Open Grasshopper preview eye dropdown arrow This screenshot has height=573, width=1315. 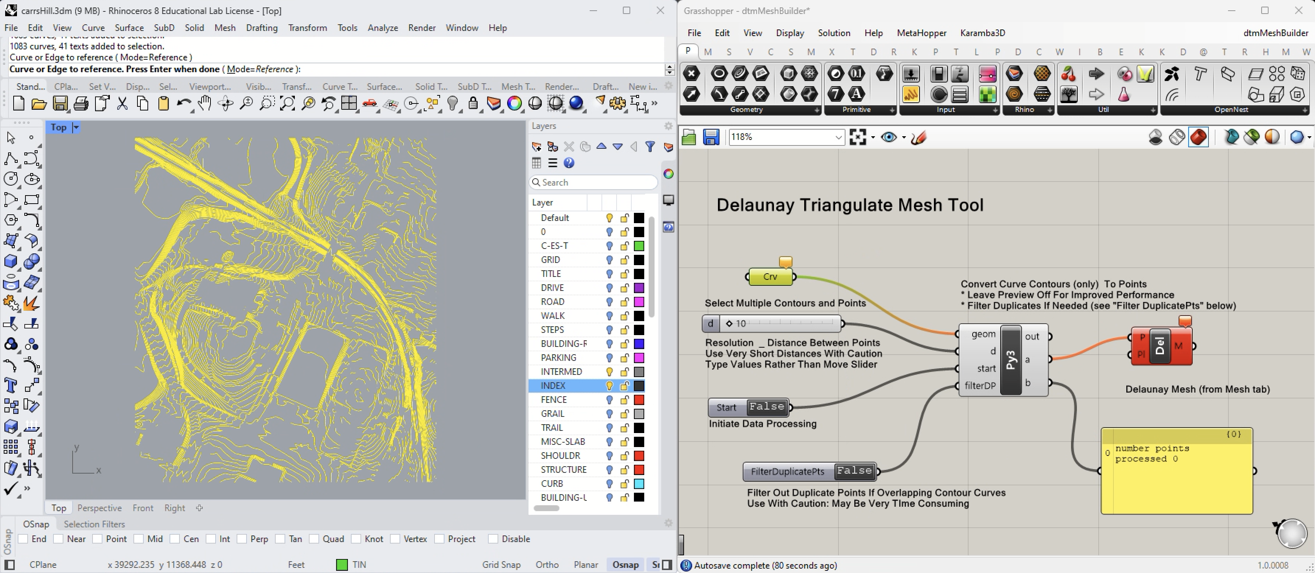point(904,137)
